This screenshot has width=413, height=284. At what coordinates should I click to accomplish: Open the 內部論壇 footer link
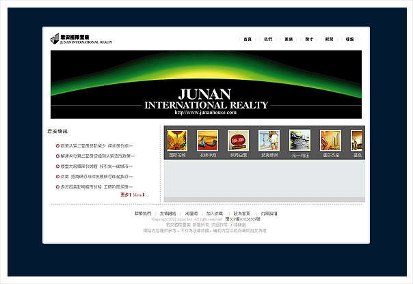click(269, 214)
